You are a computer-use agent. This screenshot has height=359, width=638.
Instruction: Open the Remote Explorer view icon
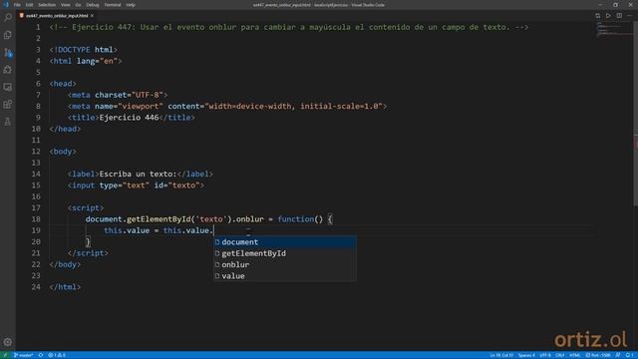click(8, 87)
